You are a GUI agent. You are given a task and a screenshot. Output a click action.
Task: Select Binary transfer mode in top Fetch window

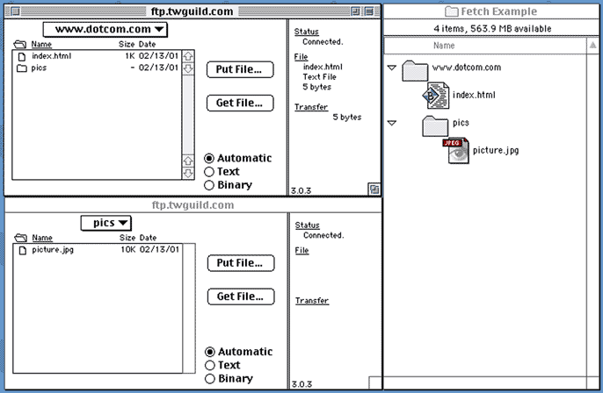pyautogui.click(x=209, y=185)
